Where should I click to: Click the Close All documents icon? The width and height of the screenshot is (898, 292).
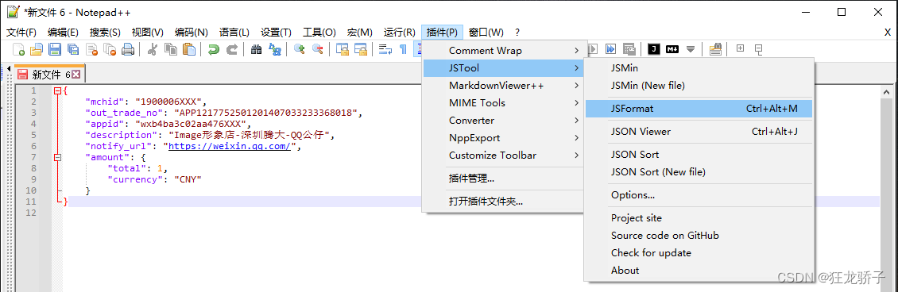(x=110, y=50)
